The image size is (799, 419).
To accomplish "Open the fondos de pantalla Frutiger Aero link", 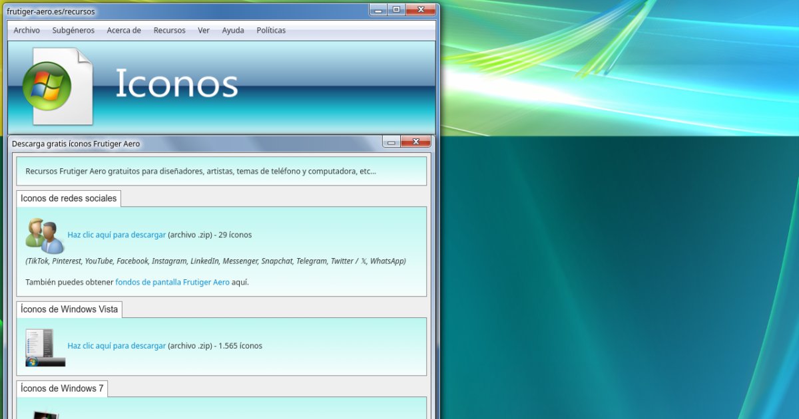I will tap(172, 282).
